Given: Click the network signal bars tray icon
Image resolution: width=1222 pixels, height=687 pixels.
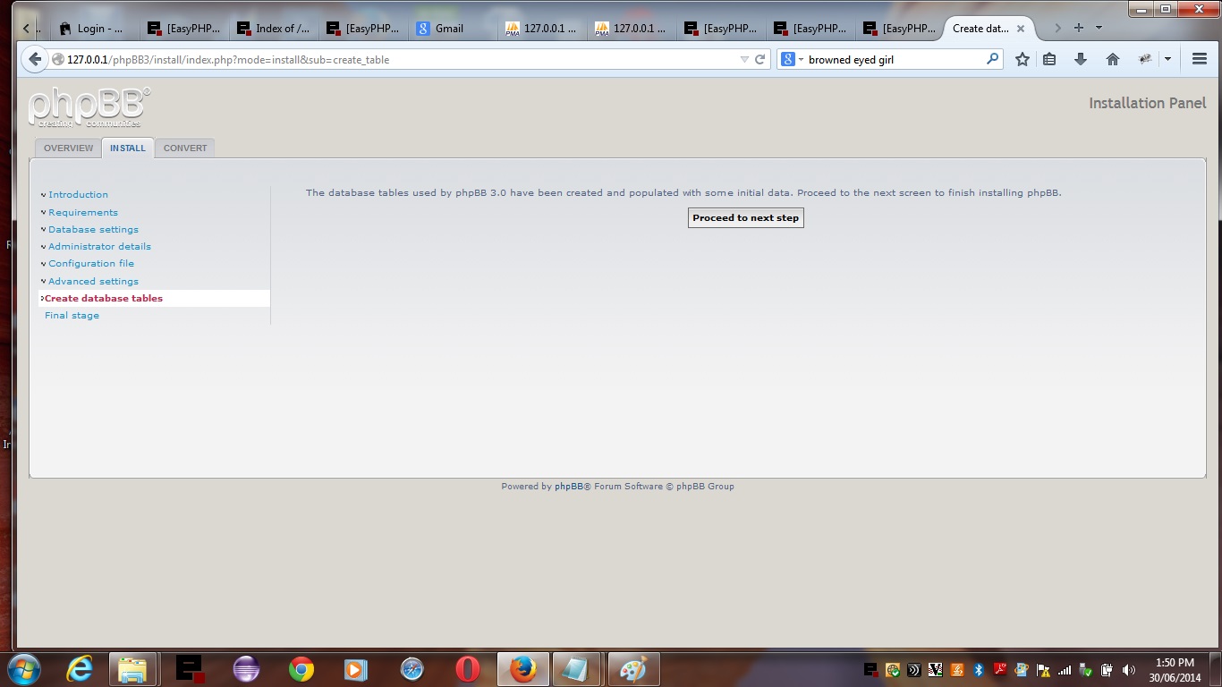Looking at the screenshot, I should click(x=1065, y=669).
